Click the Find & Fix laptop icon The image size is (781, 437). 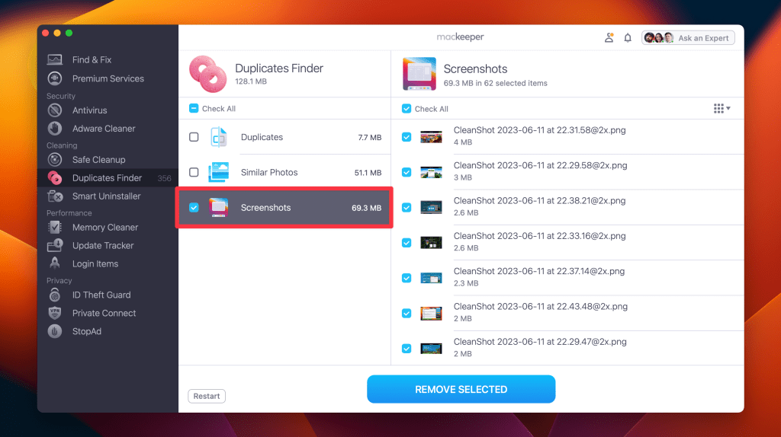[x=55, y=59]
